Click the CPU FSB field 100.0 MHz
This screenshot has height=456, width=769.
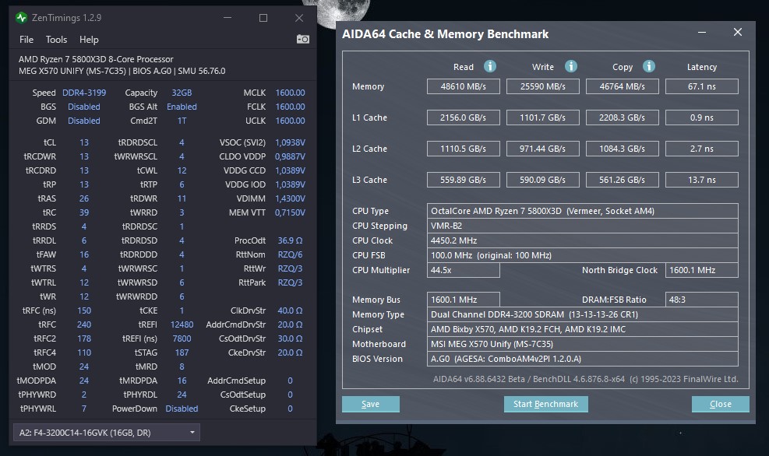pyautogui.click(x=583, y=255)
